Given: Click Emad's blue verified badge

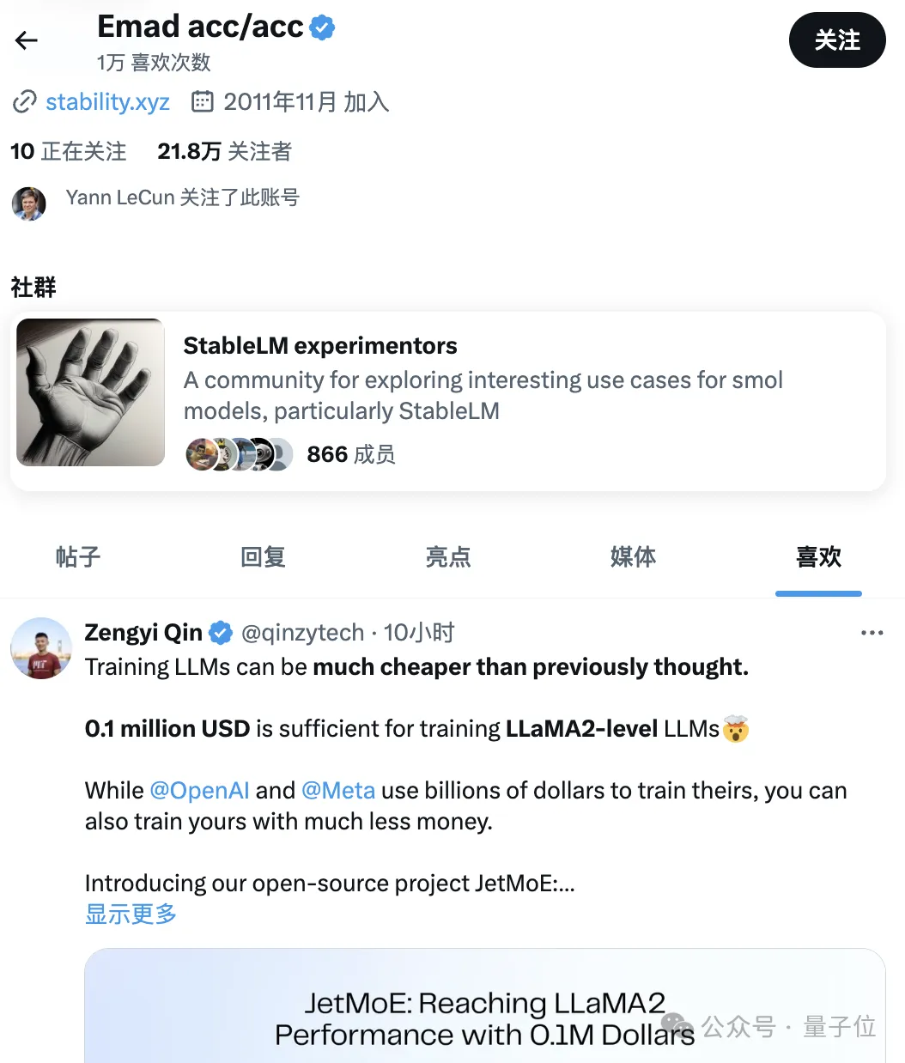Looking at the screenshot, I should click(323, 26).
